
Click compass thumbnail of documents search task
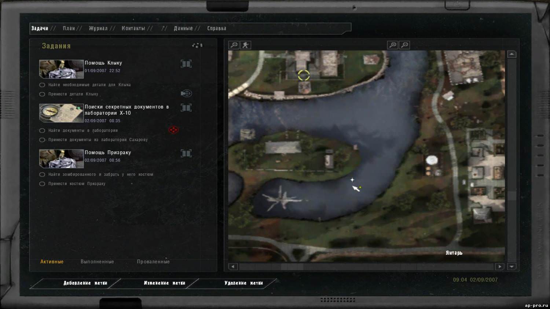click(62, 113)
